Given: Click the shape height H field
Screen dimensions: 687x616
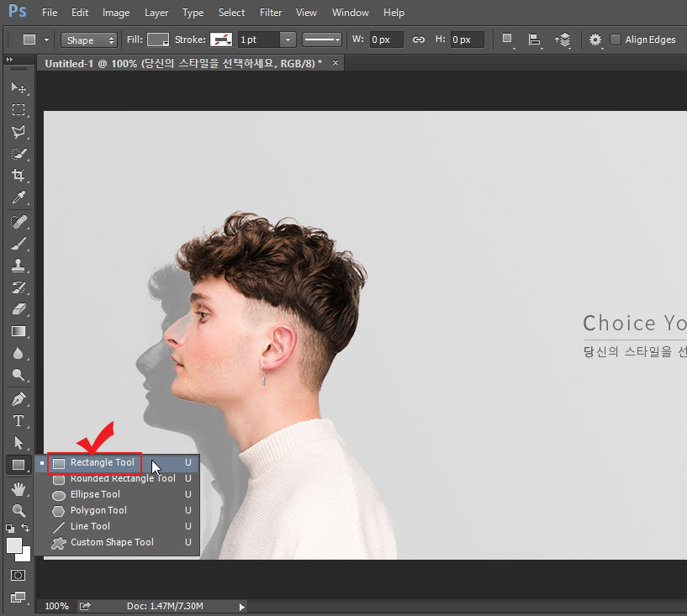Looking at the screenshot, I should coord(468,39).
